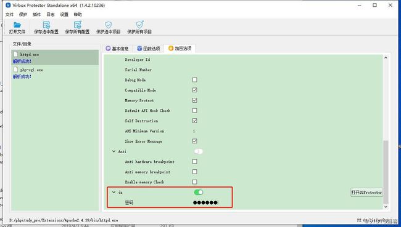401x227 pixels.
Task: Open the 文件 menu
Action: (x=9, y=14)
